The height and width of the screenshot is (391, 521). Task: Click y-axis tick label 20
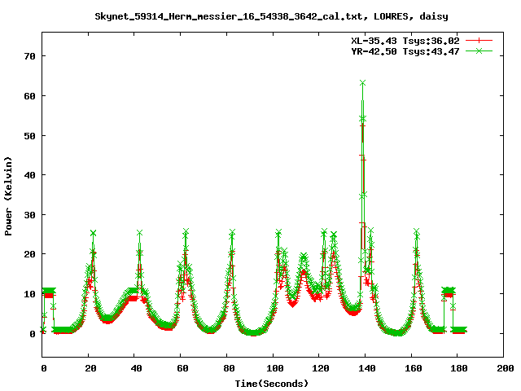click(30, 254)
